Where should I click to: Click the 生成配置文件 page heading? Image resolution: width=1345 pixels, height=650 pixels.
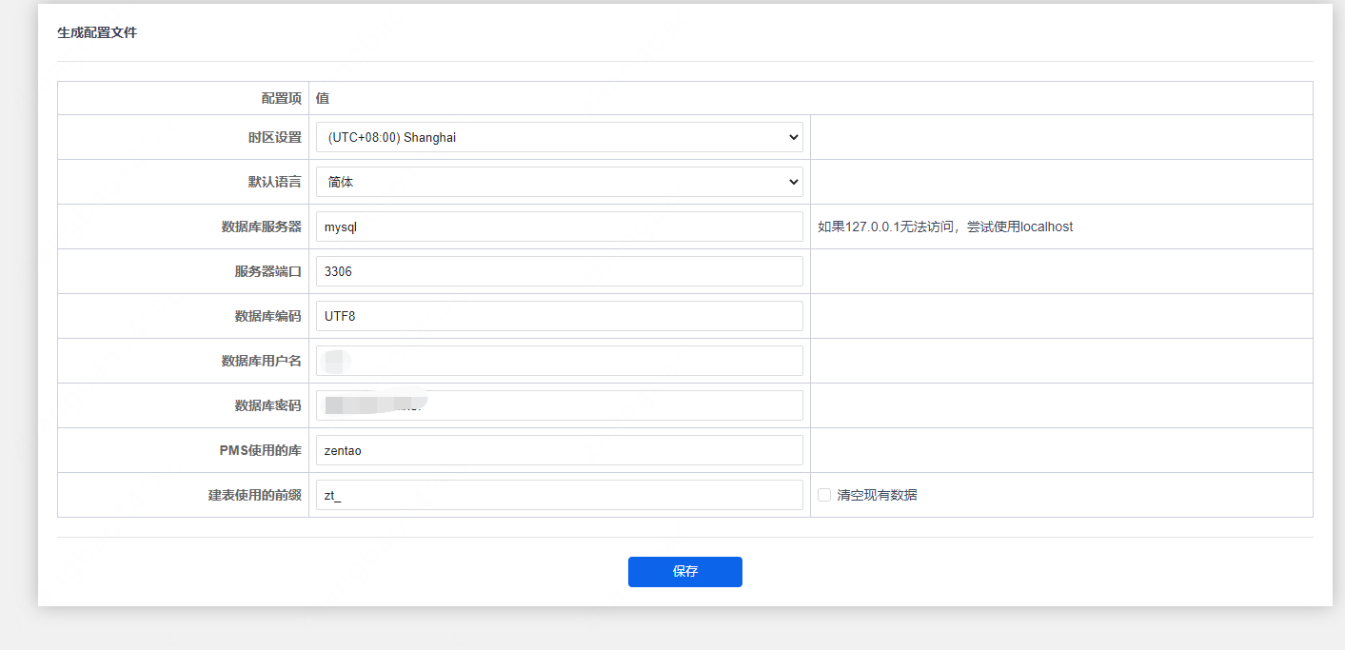pos(97,32)
